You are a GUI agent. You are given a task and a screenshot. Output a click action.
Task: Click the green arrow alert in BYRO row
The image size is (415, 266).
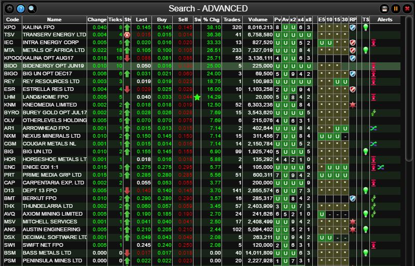(x=374, y=113)
